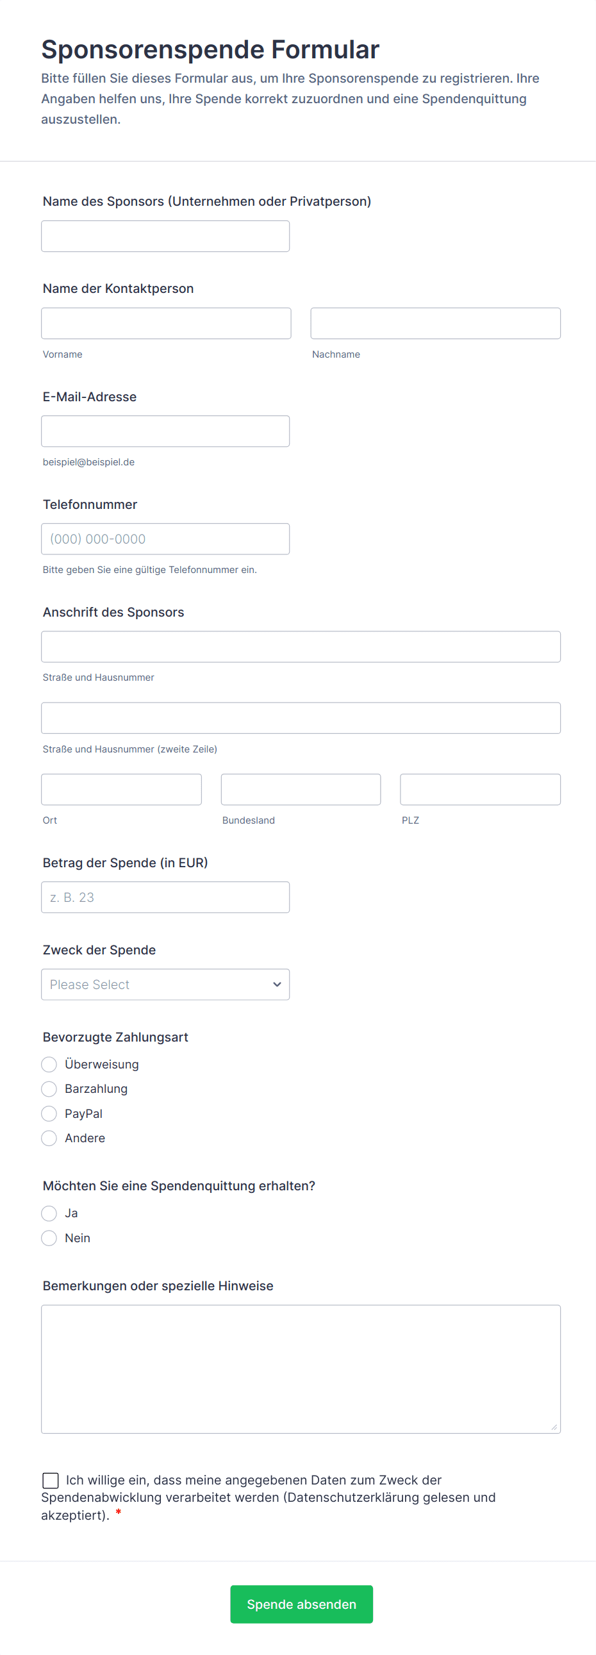Click the Betrag der Spende field

click(x=165, y=897)
